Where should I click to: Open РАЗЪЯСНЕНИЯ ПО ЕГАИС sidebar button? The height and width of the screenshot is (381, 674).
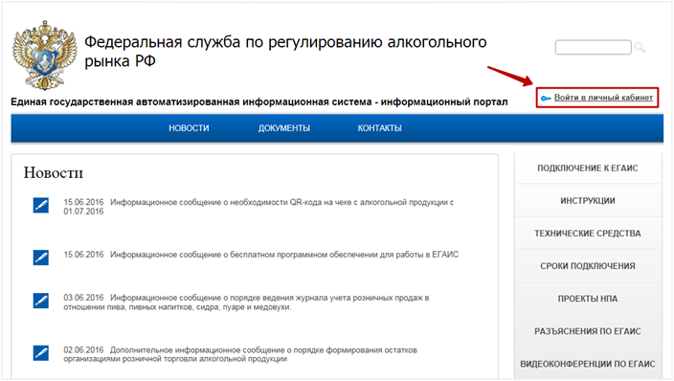point(588,331)
